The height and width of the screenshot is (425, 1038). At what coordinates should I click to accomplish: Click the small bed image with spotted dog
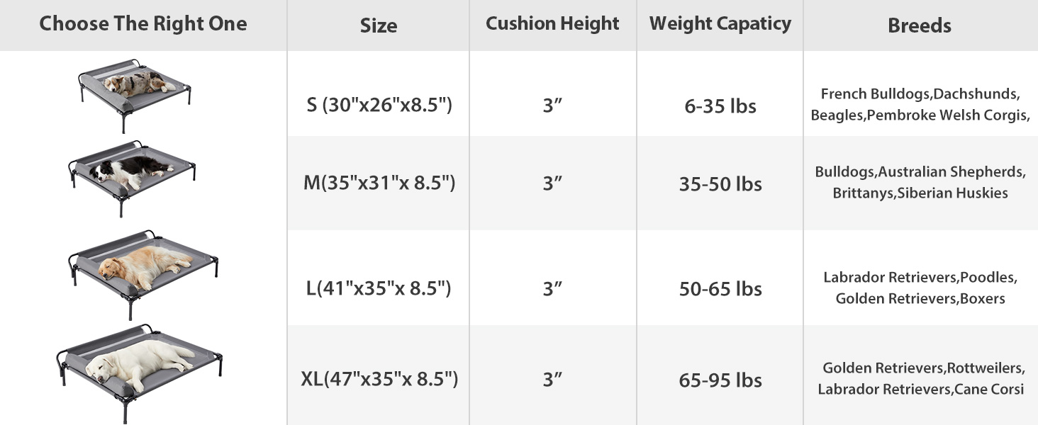[133, 94]
